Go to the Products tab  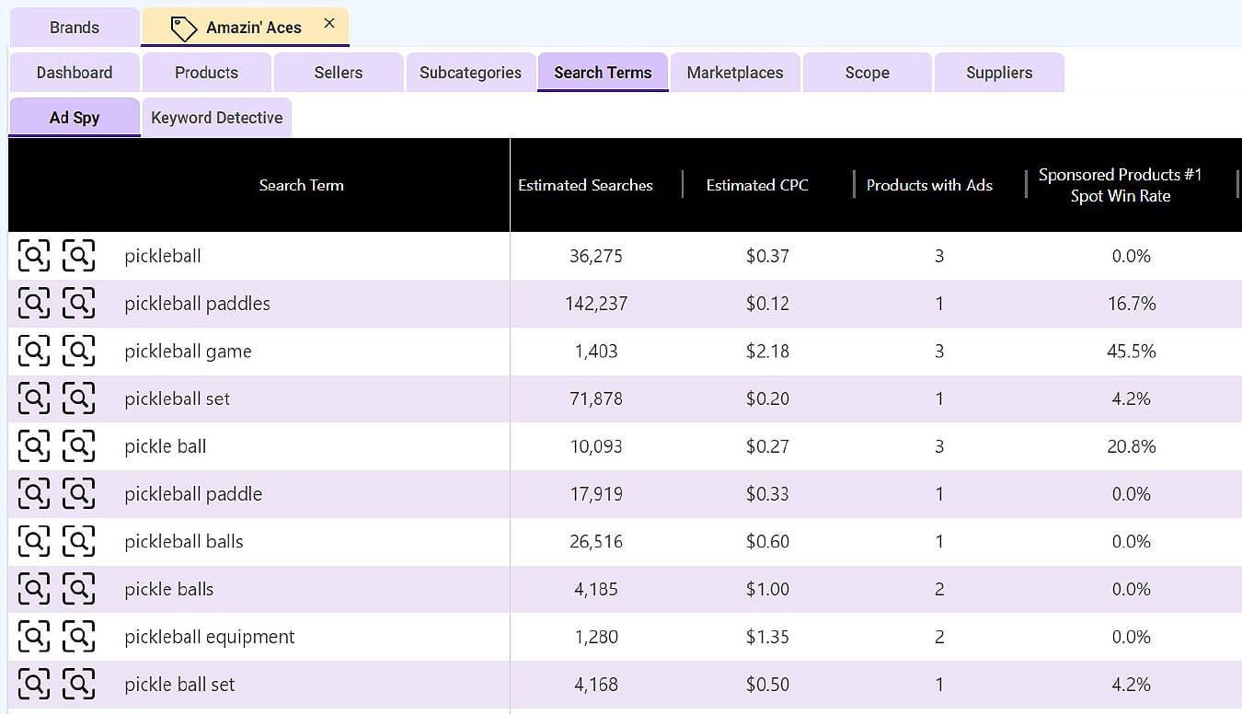click(207, 73)
